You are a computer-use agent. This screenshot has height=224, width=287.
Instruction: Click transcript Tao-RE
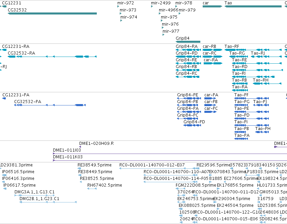pyautogui.click(x=257, y=63)
